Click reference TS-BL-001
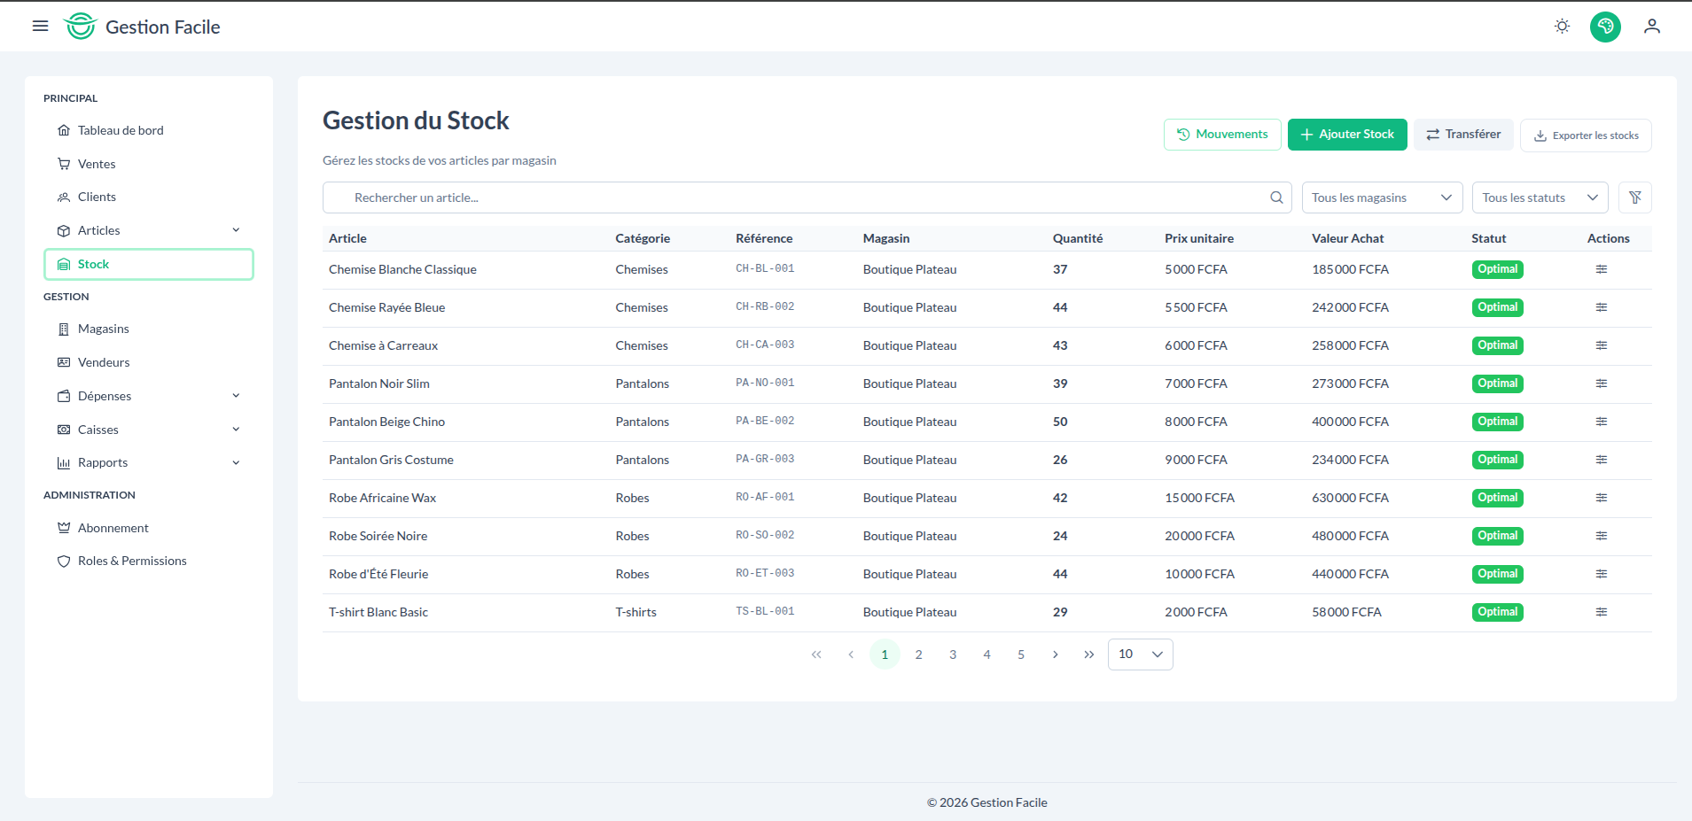1692x821 pixels. click(765, 611)
